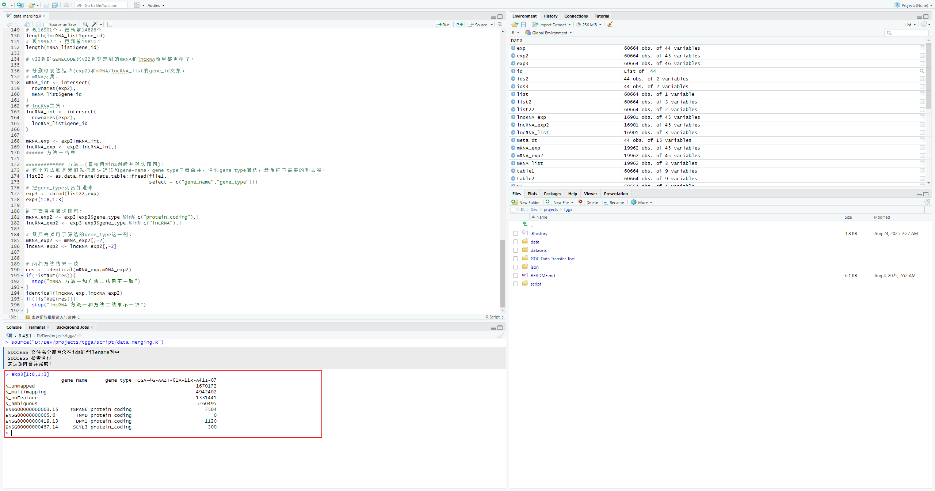
Task: Open the Addins dropdown
Action: point(156,5)
